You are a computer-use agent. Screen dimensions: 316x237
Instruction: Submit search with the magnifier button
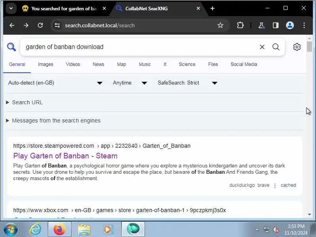pyautogui.click(x=276, y=47)
